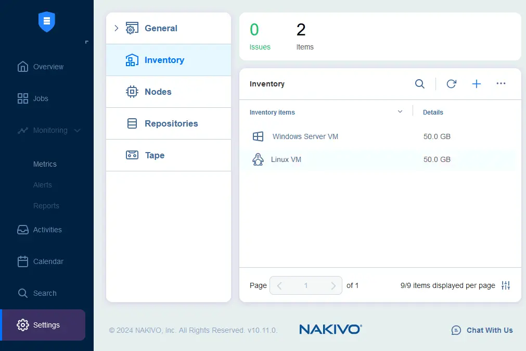
Task: Click Windows Server VM 50.0 GB value
Action: 437,136
